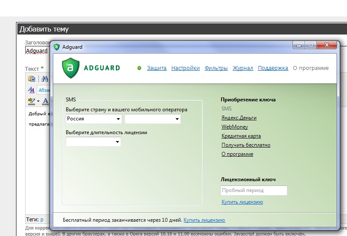Open the Журнал tab
The width and height of the screenshot is (347, 236).
(243, 68)
